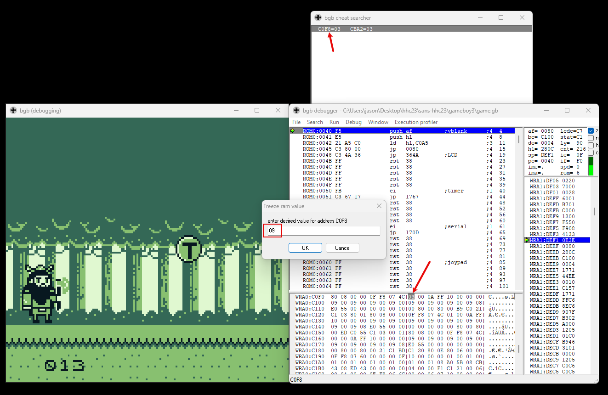Toggle the z flag checkbox
The width and height of the screenshot is (608, 395).
(x=591, y=131)
